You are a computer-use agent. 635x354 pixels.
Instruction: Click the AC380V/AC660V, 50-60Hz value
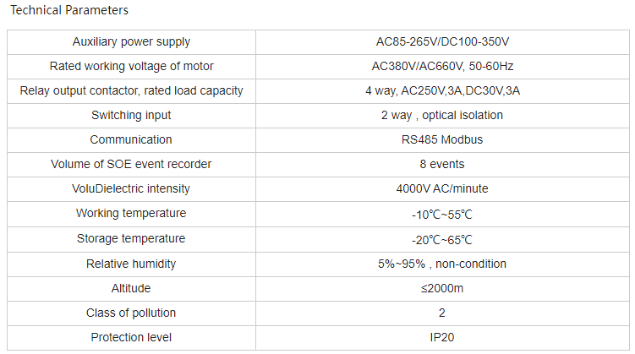click(442, 66)
